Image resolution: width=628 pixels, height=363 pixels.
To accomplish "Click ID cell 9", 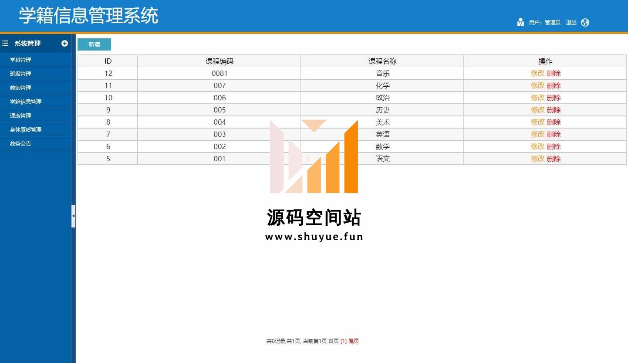I will pos(108,110).
